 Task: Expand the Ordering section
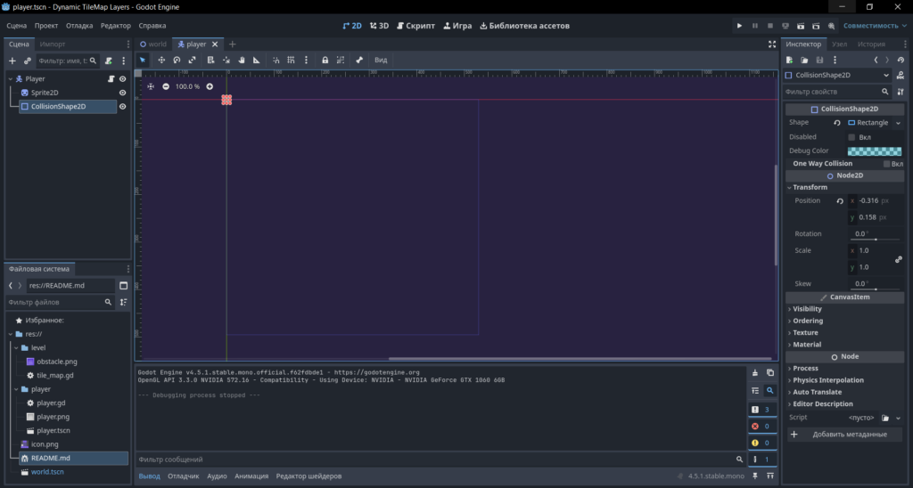845,321
